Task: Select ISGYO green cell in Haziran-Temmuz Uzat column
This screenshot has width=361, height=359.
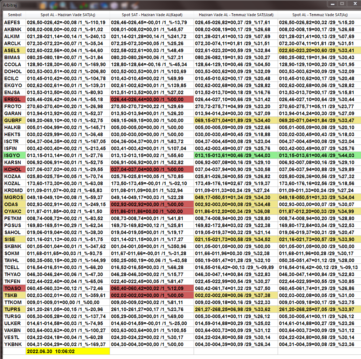Action: pos(236,155)
